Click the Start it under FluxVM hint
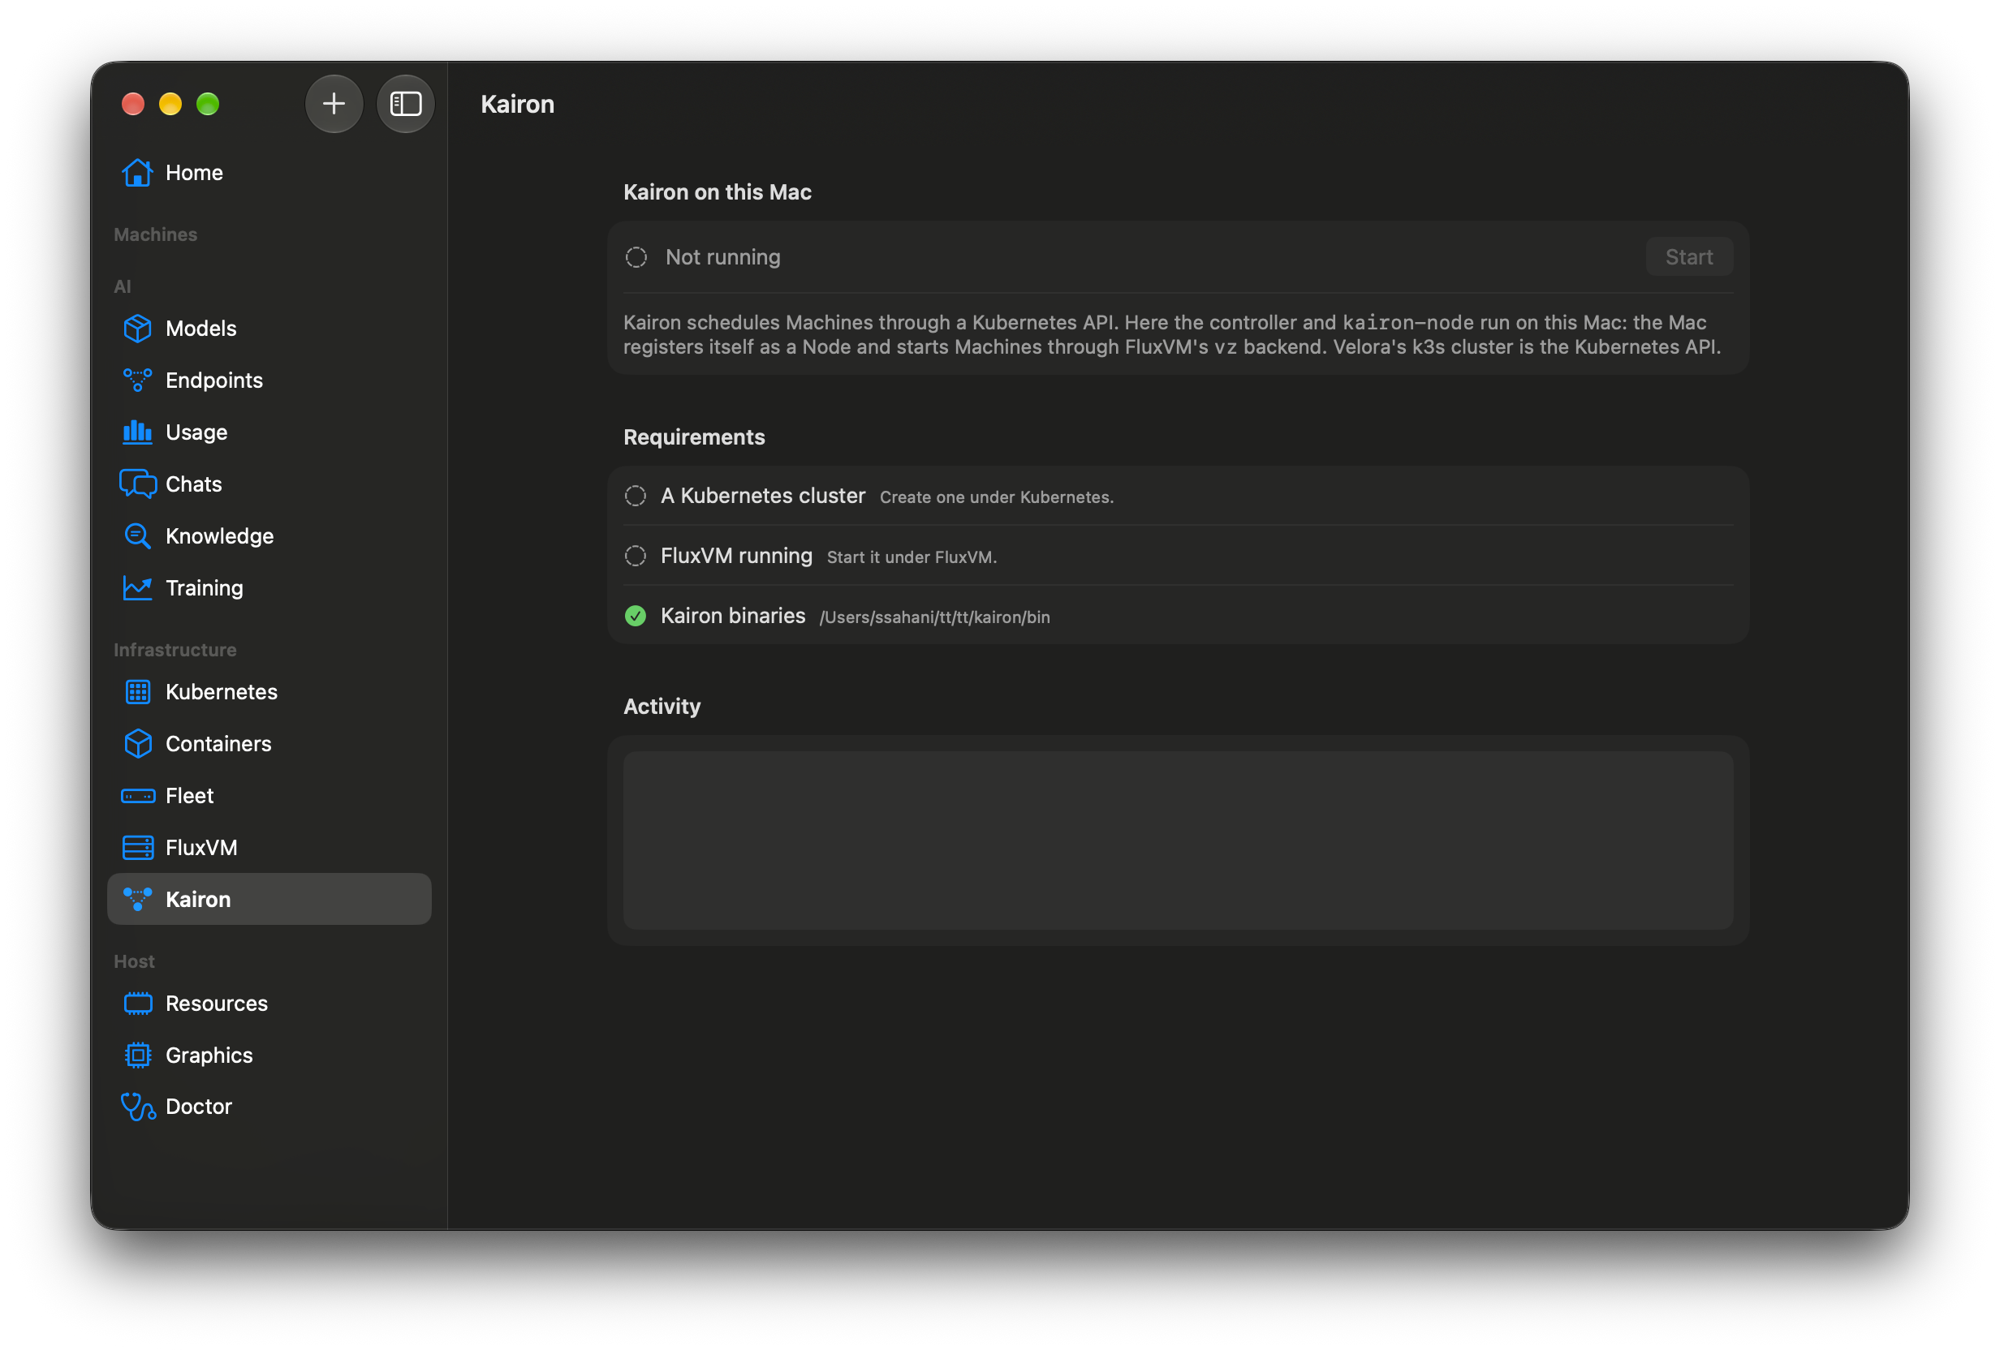The width and height of the screenshot is (2000, 1350). [912, 557]
